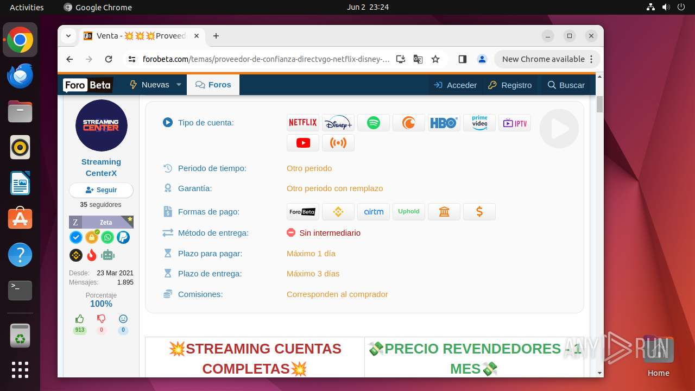Click the translate page icon
695x391 pixels.
[418, 59]
